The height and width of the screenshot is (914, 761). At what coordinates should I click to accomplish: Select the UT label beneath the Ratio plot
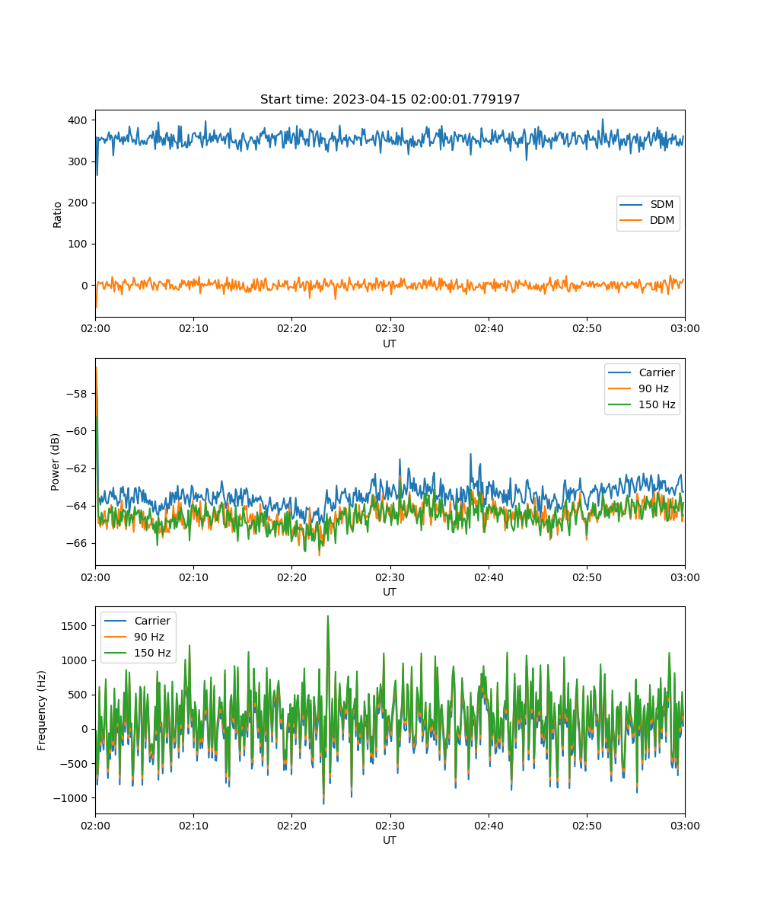(390, 344)
